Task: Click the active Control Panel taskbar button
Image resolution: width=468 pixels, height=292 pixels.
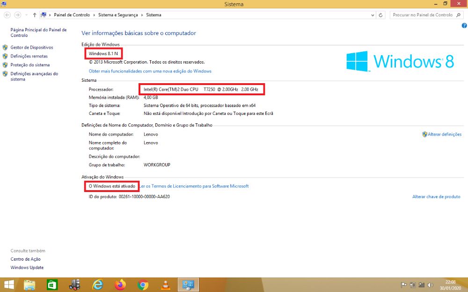Action: [x=188, y=285]
